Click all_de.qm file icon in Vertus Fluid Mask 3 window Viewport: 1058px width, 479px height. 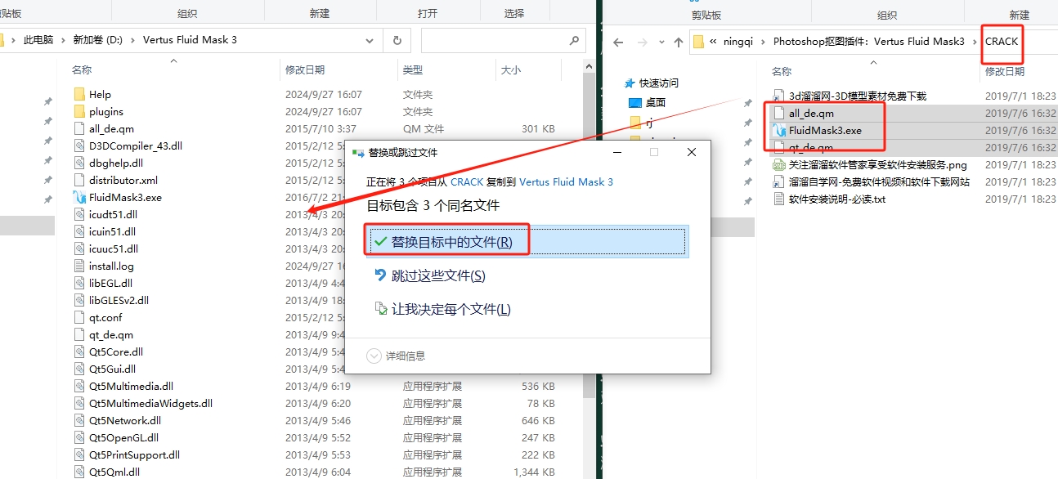coord(79,128)
